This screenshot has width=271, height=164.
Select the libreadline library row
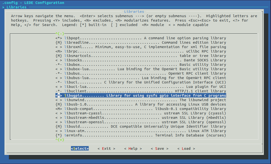145,43
